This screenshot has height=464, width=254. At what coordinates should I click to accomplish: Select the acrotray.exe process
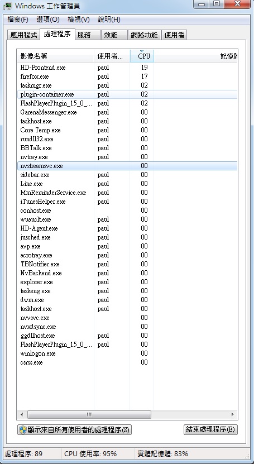(127, 255)
